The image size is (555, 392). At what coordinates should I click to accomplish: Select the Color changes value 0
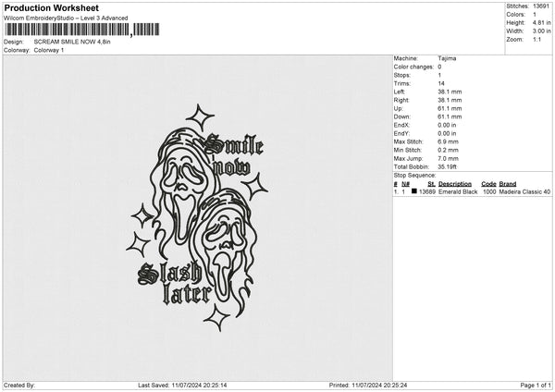point(439,67)
